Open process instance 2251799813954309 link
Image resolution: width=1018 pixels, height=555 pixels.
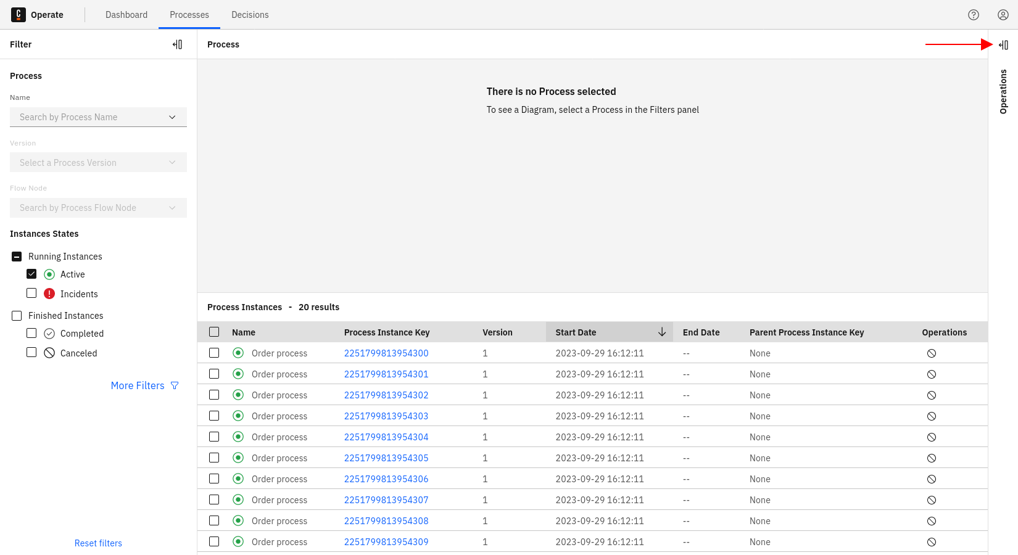pos(386,542)
